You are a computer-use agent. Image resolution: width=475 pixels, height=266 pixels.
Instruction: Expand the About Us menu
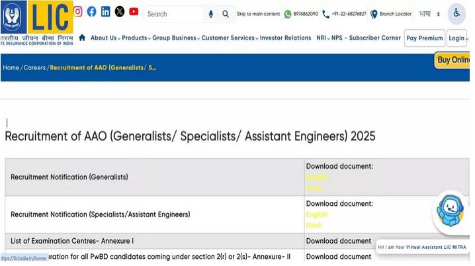click(x=106, y=38)
